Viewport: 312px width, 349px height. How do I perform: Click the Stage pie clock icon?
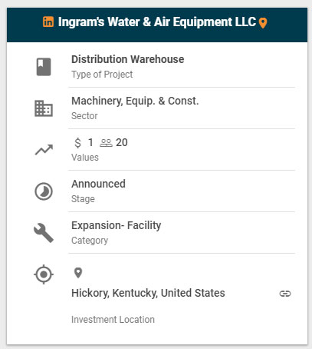[44, 191]
